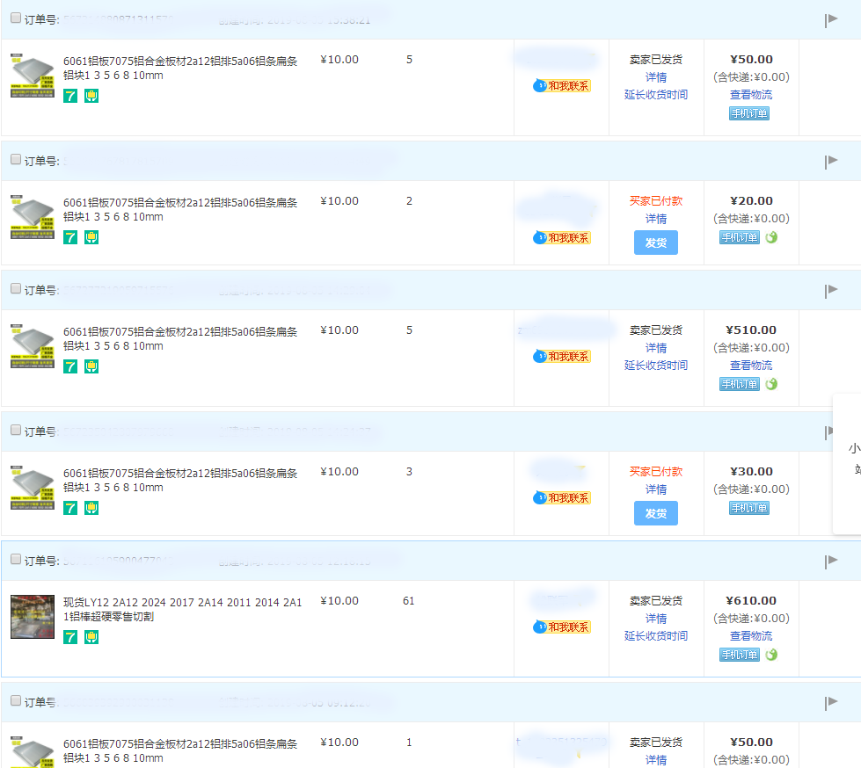Tick the checkbox for the ¥510.00 order

[16, 289]
